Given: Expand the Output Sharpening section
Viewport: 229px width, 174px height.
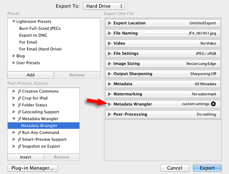Looking at the screenshot, I should 110,74.
